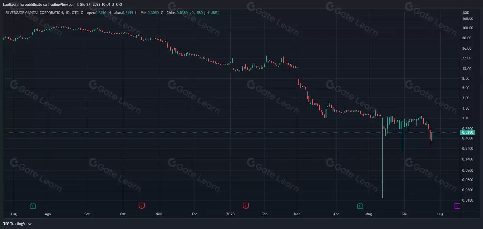Click the Min. 0.3050 low value in legend

click(149, 13)
